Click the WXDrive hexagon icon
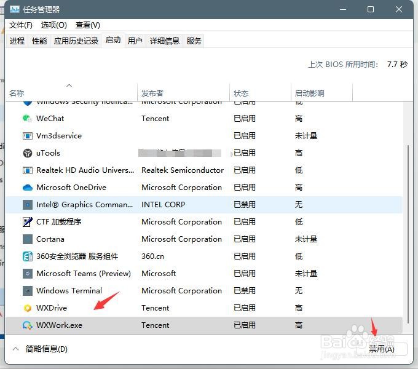The image size is (418, 369). (28, 308)
